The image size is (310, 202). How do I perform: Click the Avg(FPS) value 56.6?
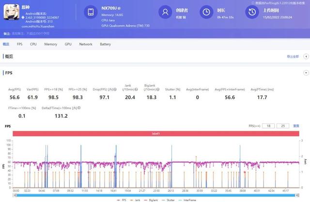point(15,97)
